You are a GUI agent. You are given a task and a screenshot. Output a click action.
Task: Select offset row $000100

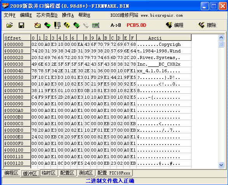tap(17, 150)
